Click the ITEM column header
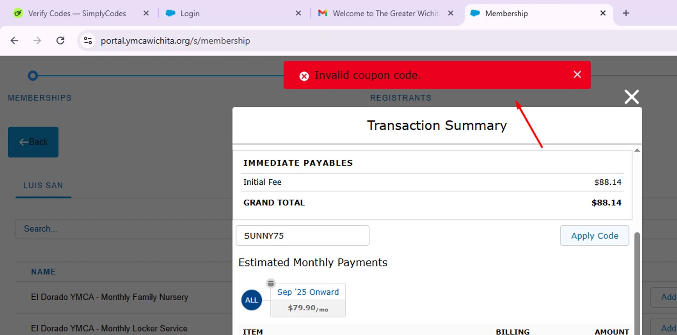Viewport: 677px width, 335px height. [x=253, y=332]
